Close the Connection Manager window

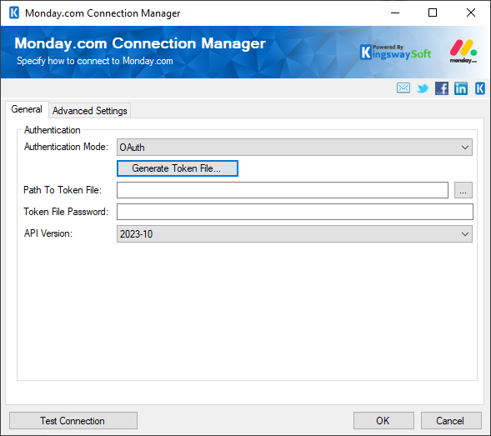471,13
